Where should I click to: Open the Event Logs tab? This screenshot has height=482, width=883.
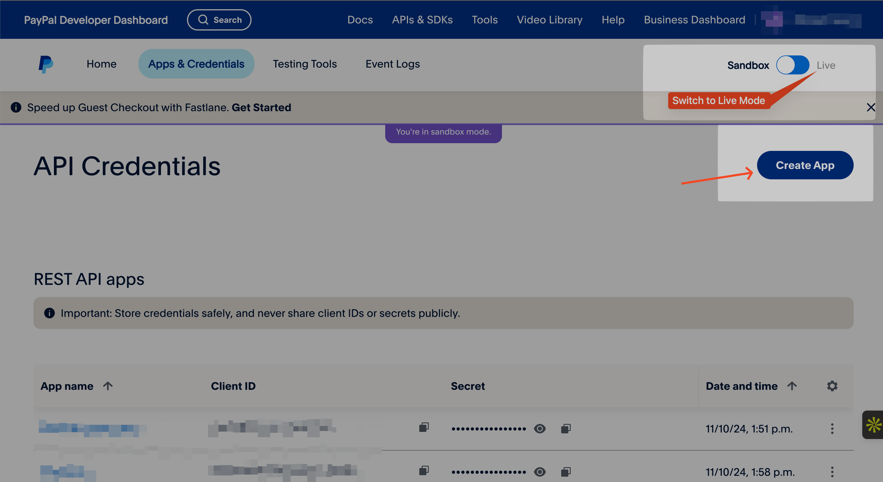point(393,64)
